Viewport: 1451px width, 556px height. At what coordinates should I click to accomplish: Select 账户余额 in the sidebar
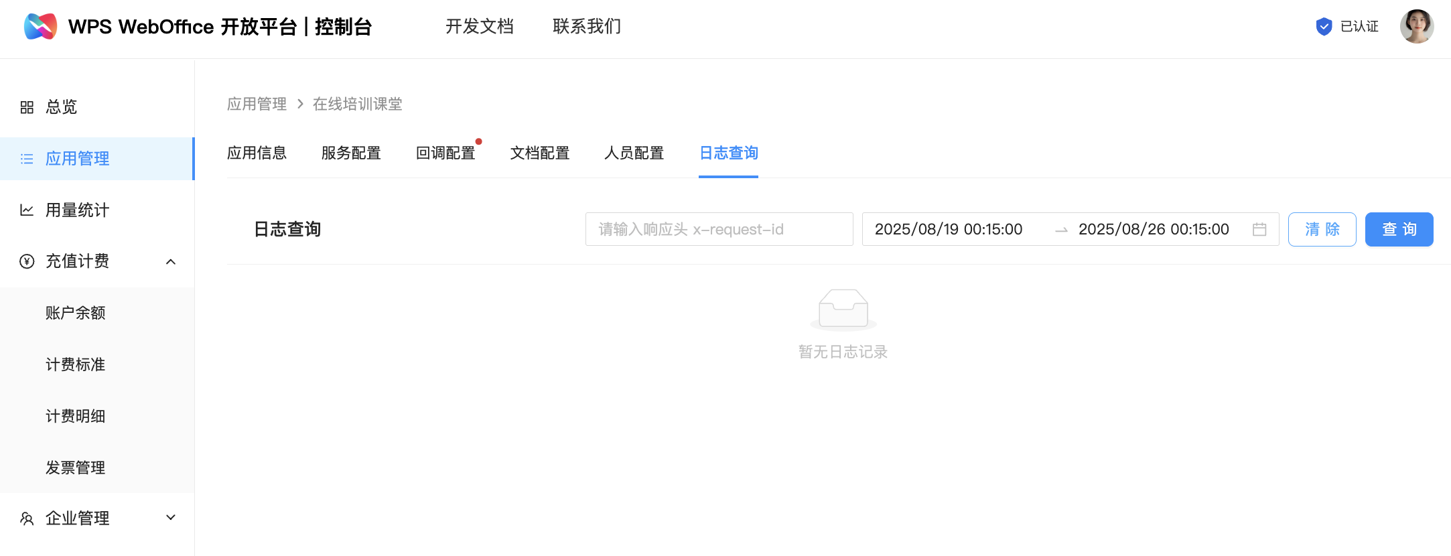(76, 313)
